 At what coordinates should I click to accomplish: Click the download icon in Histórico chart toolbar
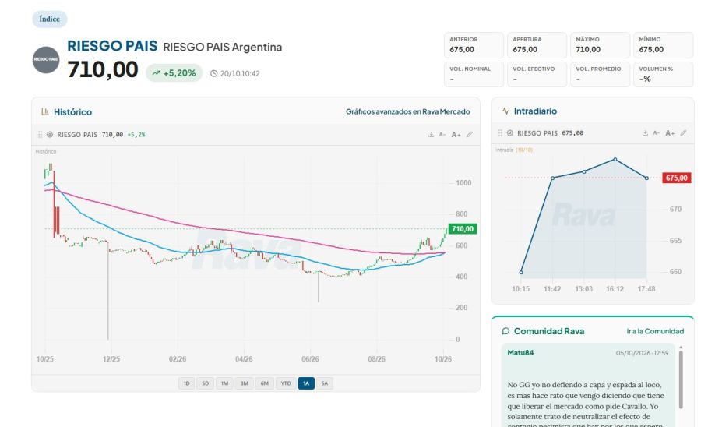pyautogui.click(x=431, y=134)
